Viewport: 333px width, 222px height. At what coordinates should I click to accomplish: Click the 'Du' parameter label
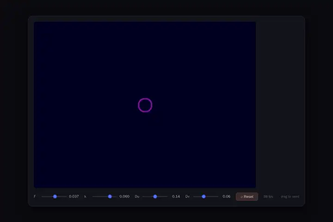pyautogui.click(x=137, y=197)
